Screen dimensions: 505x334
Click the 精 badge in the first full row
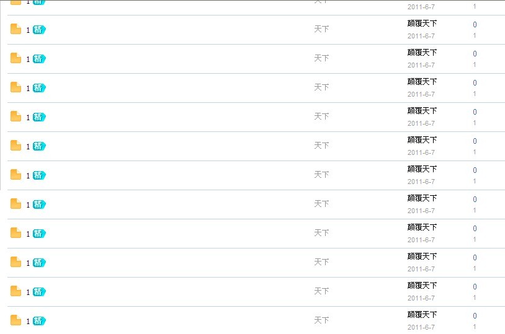(39, 30)
